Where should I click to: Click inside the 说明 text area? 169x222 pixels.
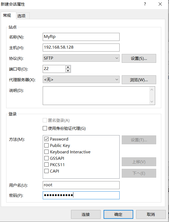coord(96,96)
